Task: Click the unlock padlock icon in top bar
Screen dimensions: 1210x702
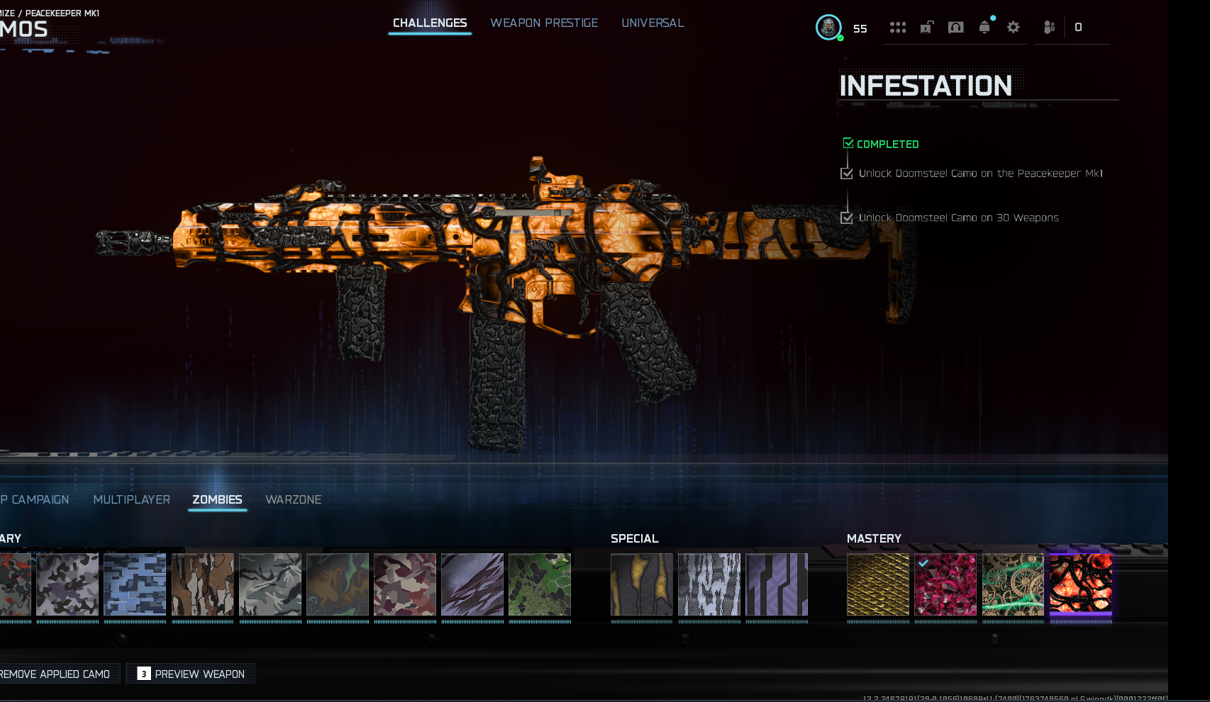Action: coord(927,28)
